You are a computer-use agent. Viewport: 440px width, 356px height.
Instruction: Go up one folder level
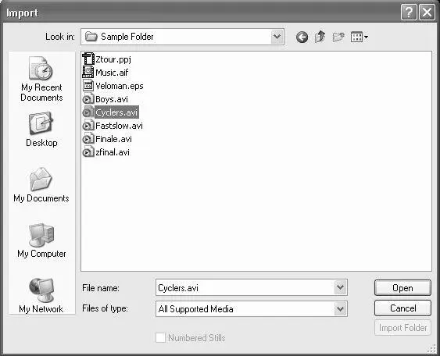tap(320, 37)
